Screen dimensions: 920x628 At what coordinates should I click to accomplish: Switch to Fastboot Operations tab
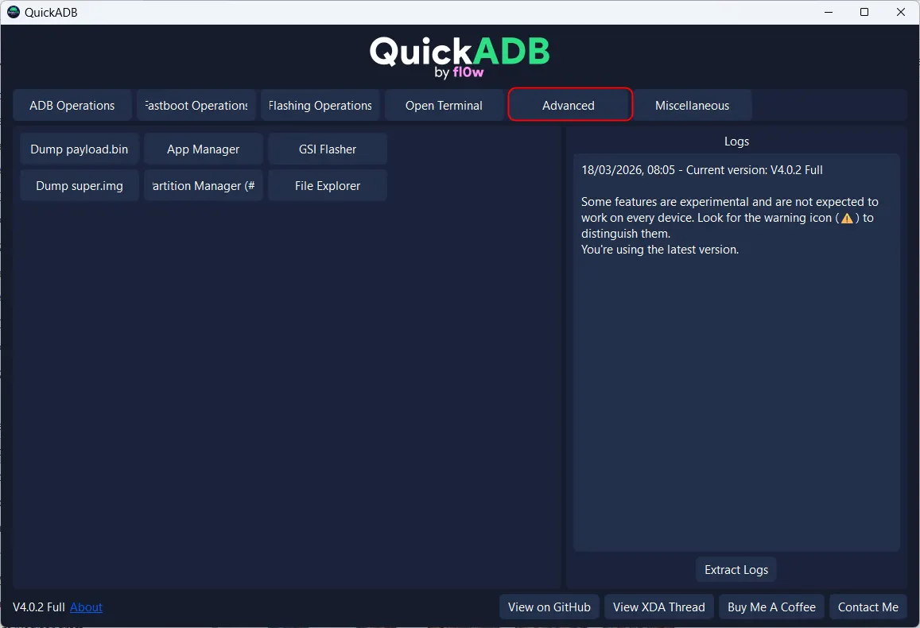click(x=196, y=106)
